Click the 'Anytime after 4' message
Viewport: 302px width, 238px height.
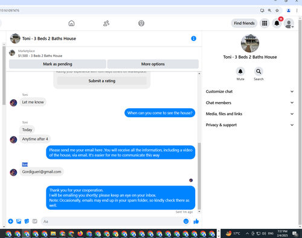[35, 139]
